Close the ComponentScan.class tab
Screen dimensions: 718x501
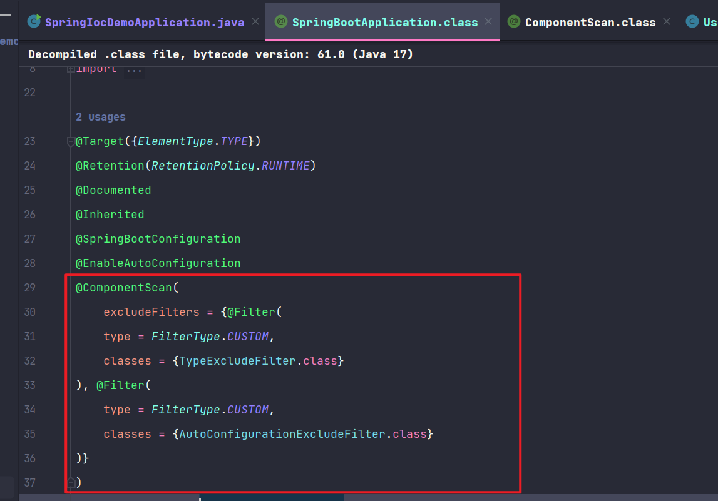point(667,21)
